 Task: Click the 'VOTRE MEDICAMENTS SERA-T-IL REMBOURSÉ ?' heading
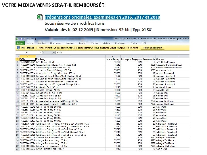53,5
